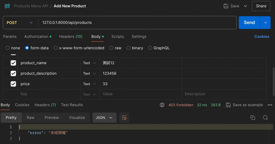The image size is (275, 144).
Task: Open the network globe icon in response bar
Action: click(162, 105)
